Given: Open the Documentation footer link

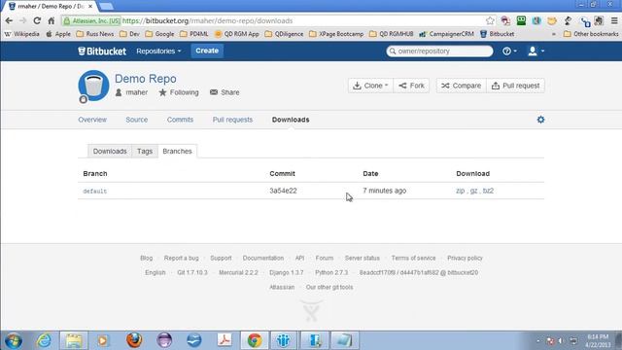Looking at the screenshot, I should point(263,258).
